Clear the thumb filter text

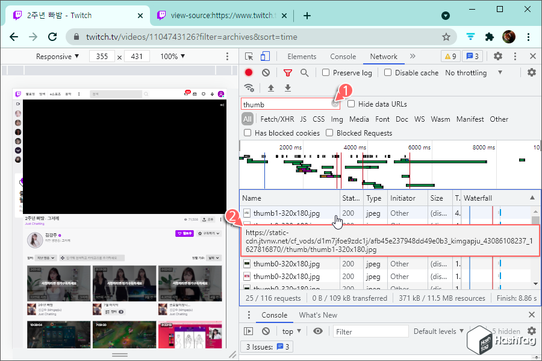tap(335, 104)
